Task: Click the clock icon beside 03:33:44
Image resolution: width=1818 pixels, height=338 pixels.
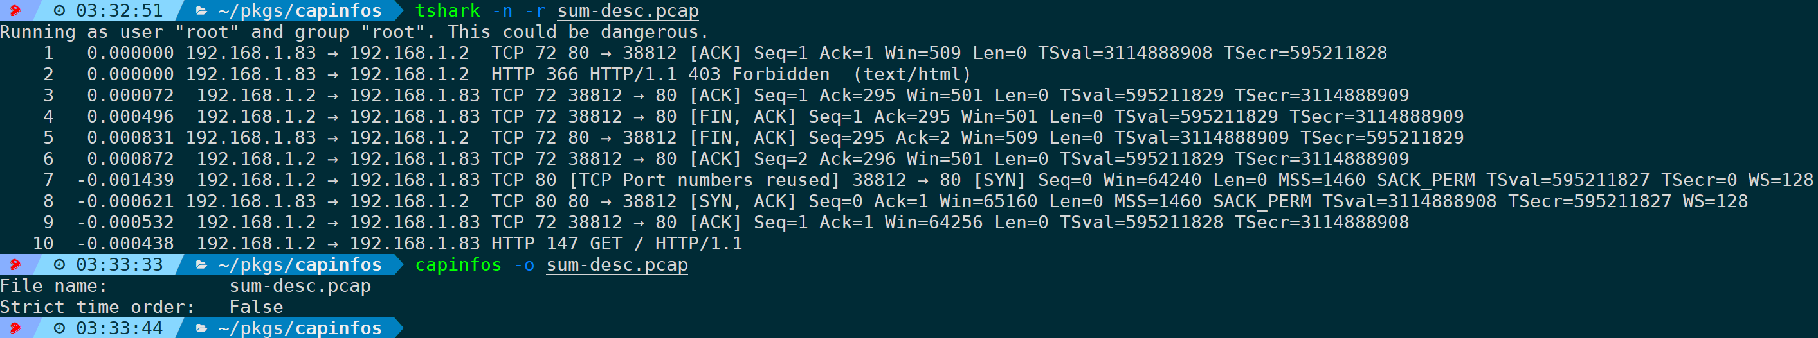Action: [60, 328]
